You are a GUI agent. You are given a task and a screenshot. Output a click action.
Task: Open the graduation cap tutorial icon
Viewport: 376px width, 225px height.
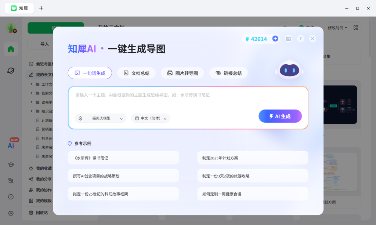point(11,165)
